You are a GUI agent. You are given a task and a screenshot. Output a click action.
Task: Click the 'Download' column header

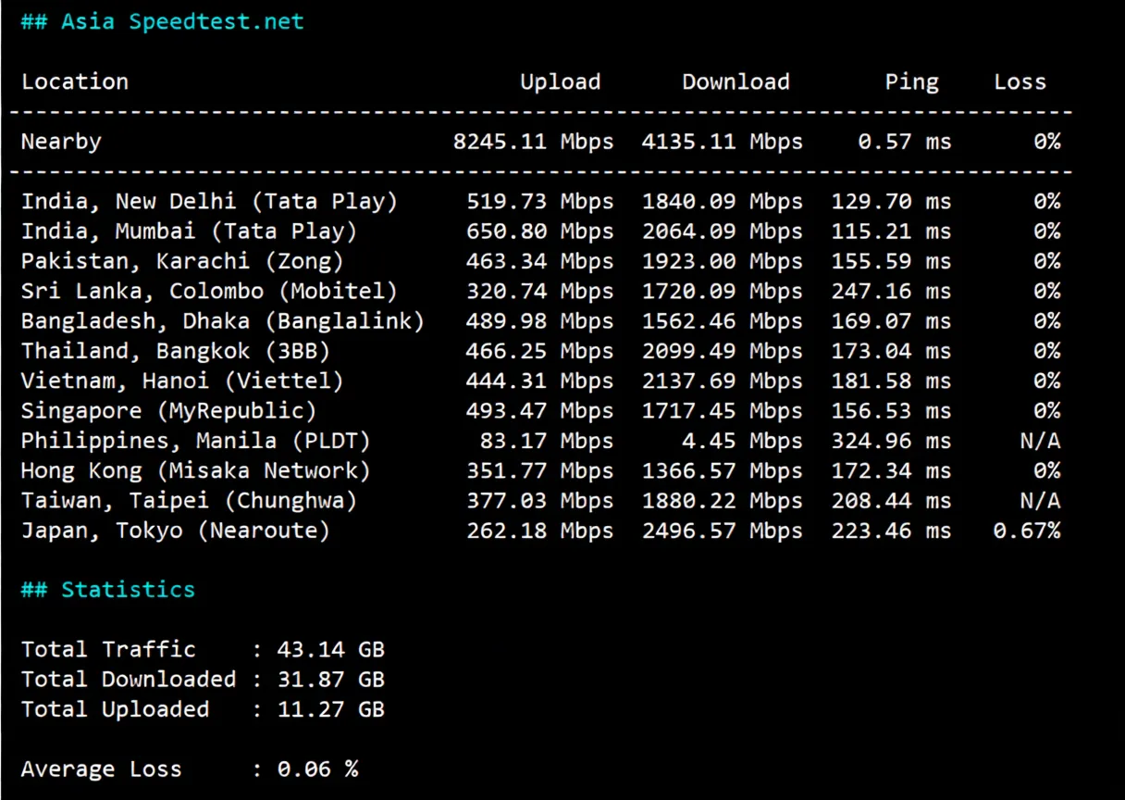pos(736,81)
